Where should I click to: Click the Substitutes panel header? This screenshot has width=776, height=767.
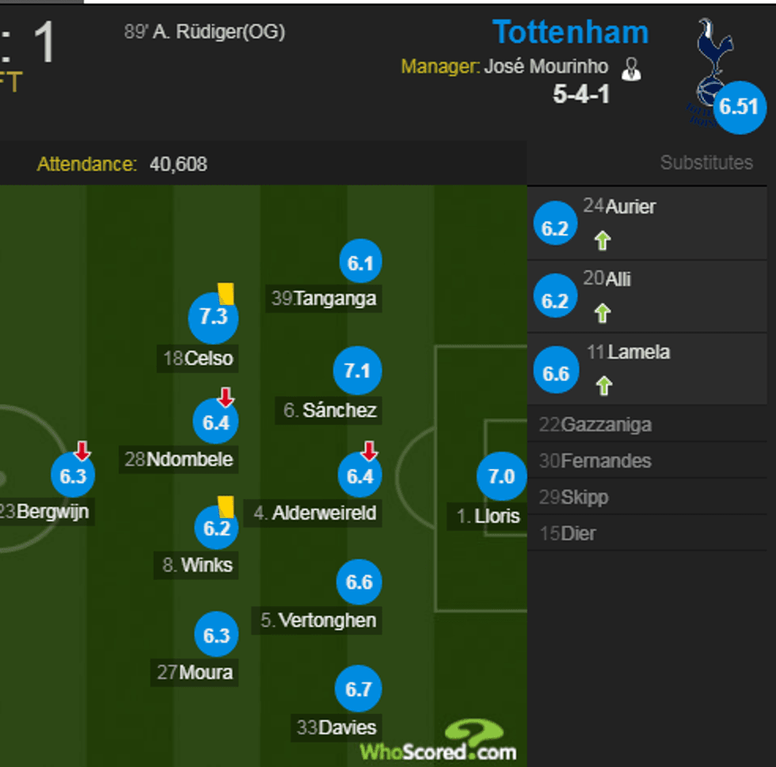706,162
